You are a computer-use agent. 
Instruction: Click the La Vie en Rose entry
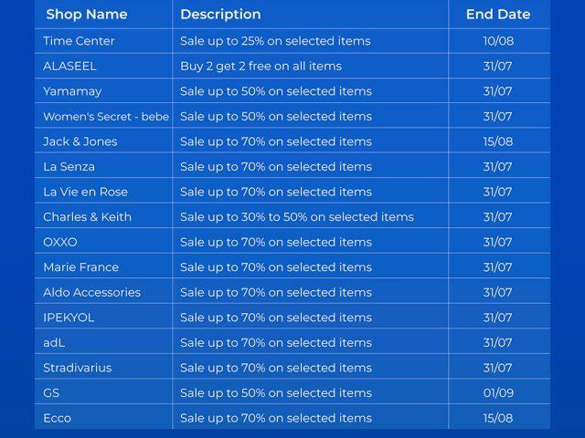(x=85, y=192)
